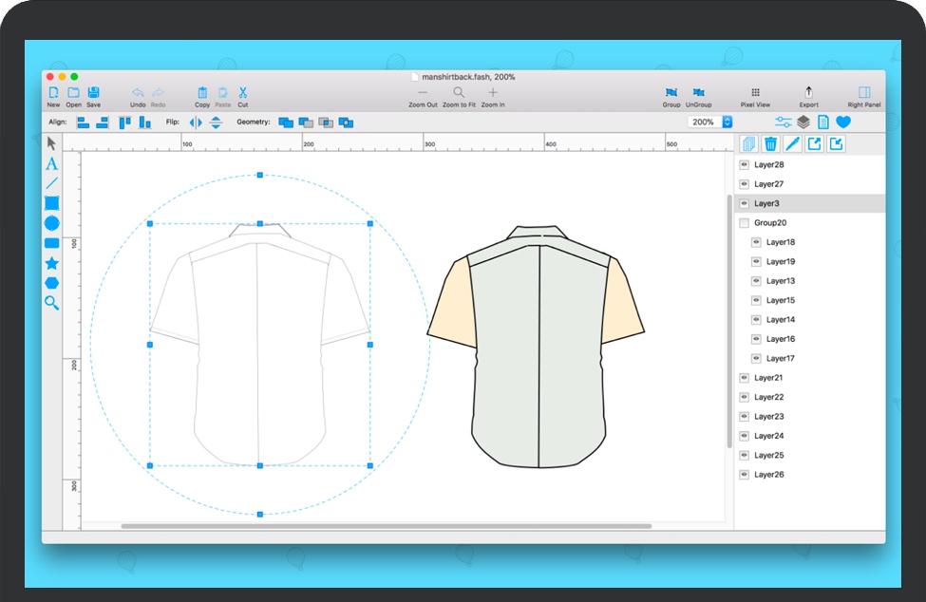Toggle visibility of Layer28
This screenshot has height=602, width=926.
[x=745, y=164]
